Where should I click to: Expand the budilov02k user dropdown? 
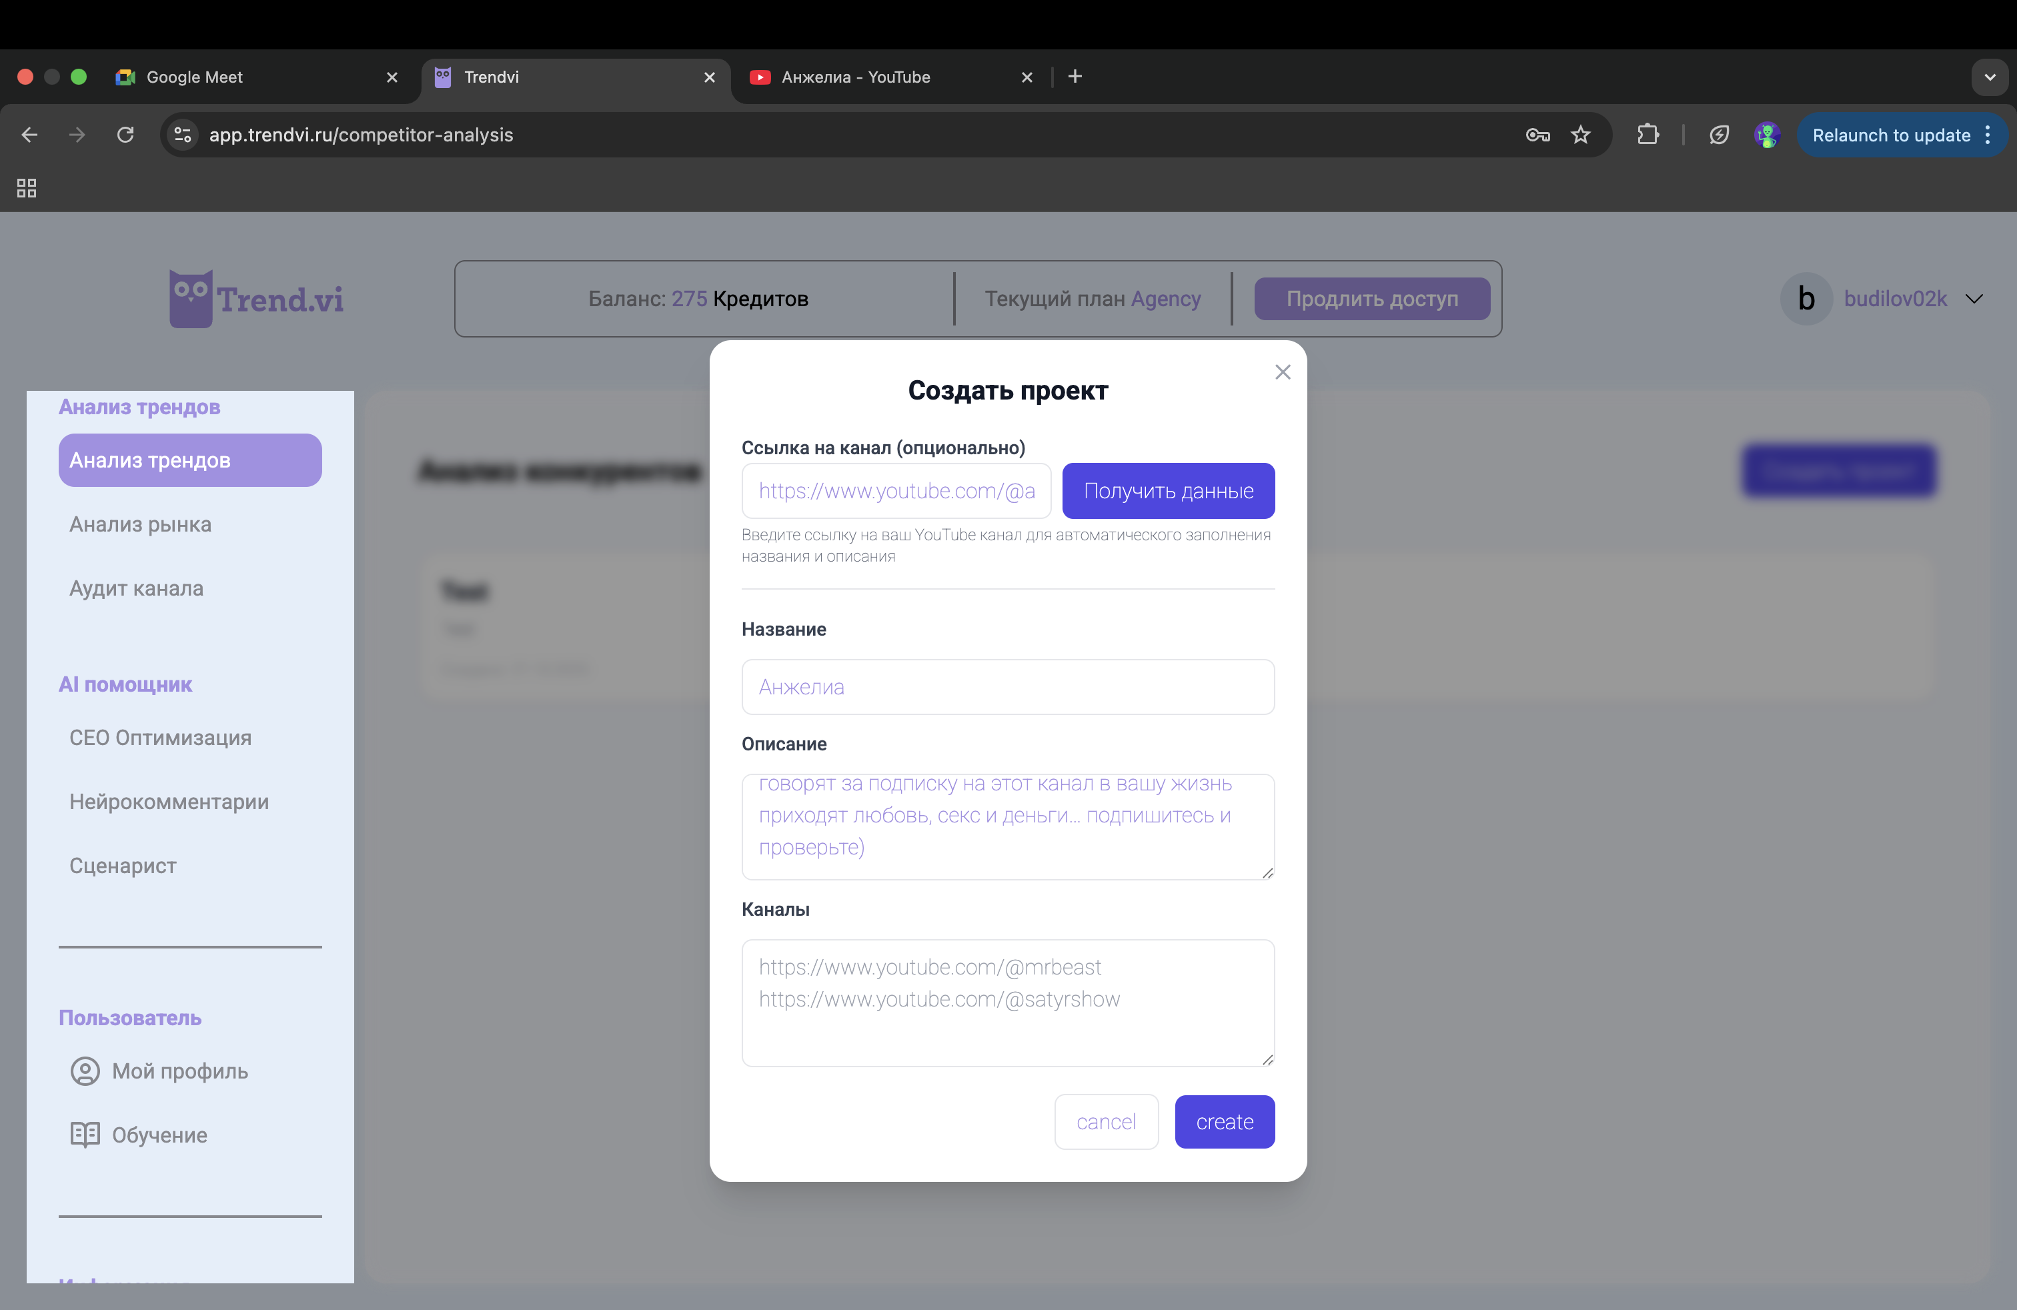point(1974,299)
